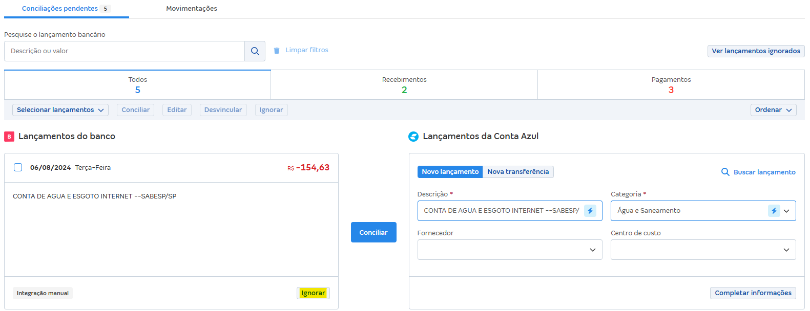Select the Novo lançamento option
810x311 pixels.
pyautogui.click(x=450, y=172)
